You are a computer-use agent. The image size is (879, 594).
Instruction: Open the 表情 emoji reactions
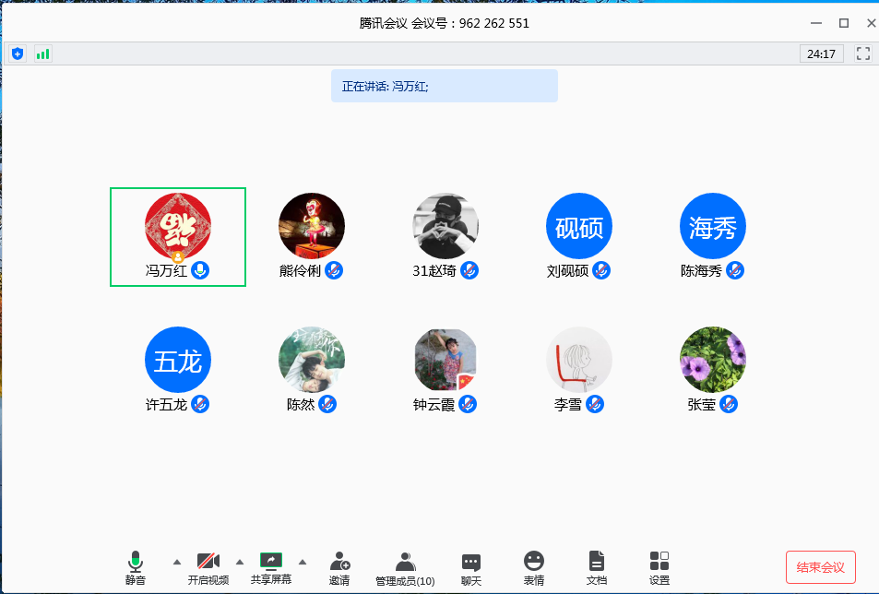click(534, 567)
